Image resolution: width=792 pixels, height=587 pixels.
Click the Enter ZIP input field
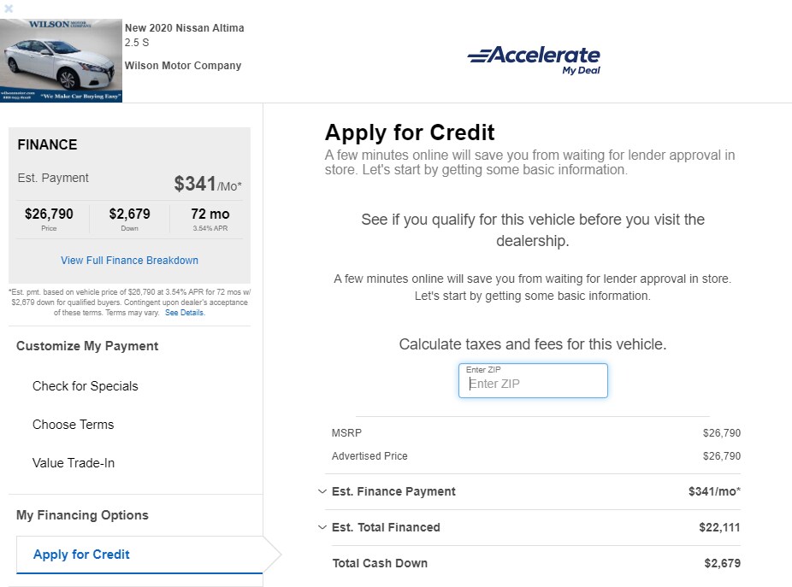(533, 380)
